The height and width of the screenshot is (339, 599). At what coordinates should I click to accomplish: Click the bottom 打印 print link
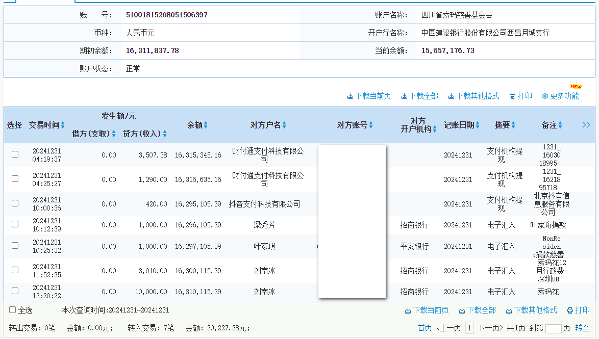579,310
